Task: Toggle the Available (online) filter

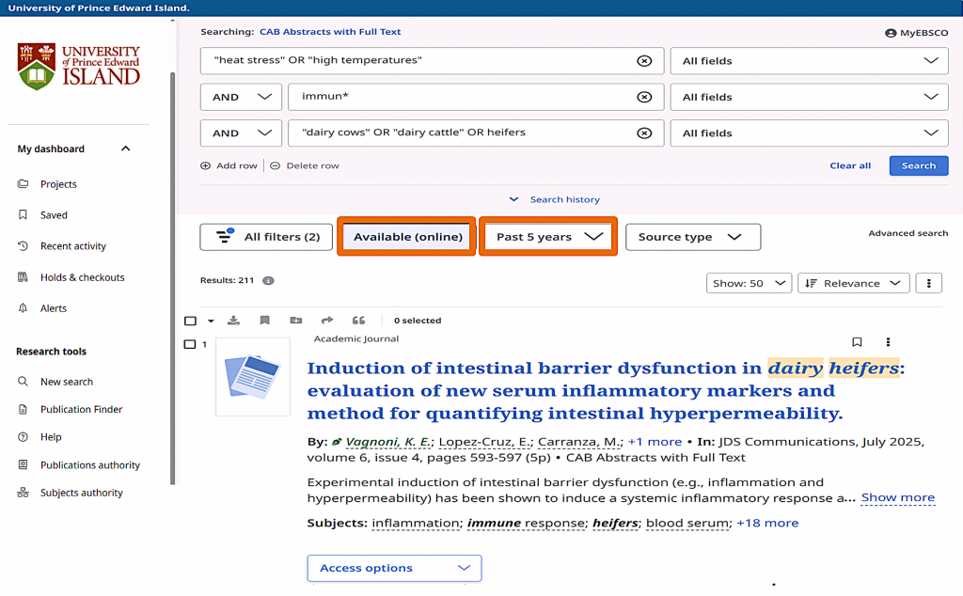Action: 407,237
